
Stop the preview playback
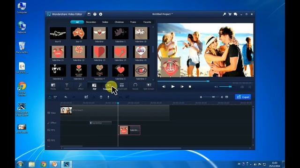pyautogui.click(x=190, y=87)
